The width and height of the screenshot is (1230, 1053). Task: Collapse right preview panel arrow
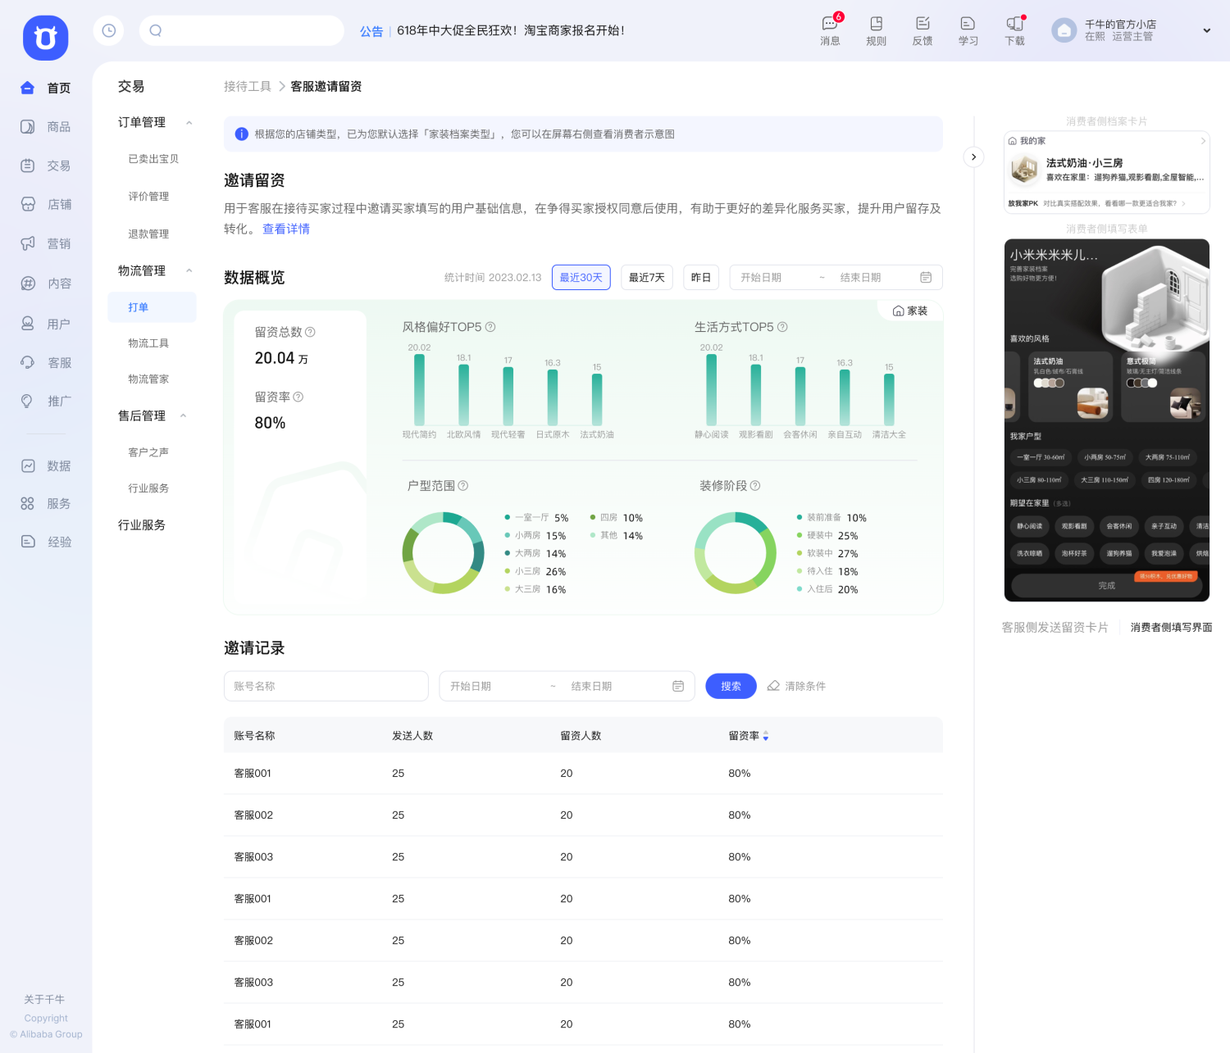(973, 157)
